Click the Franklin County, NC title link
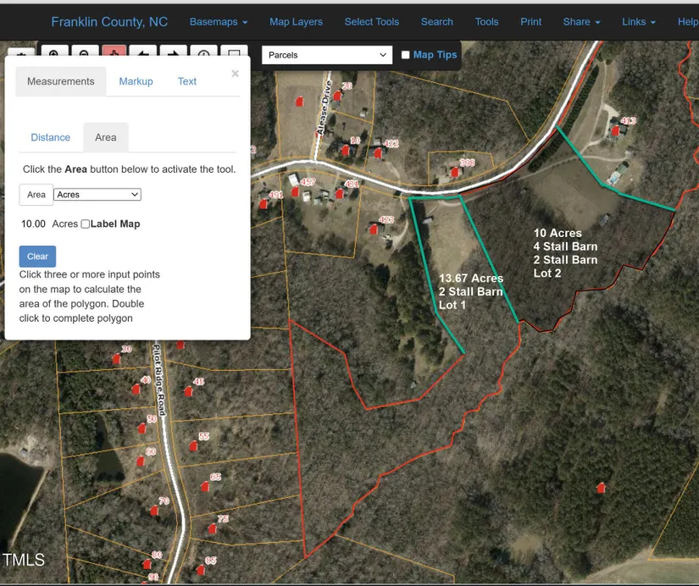The height and width of the screenshot is (586, 699). 108,22
